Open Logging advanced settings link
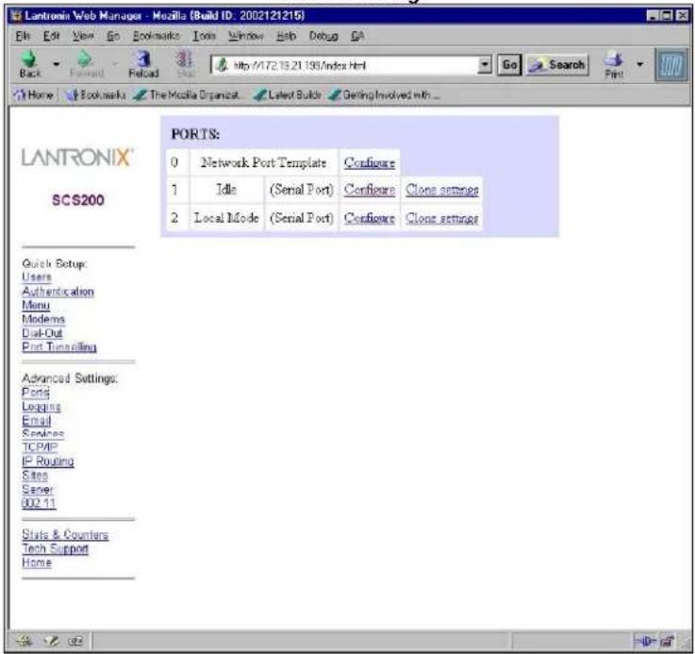The height and width of the screenshot is (654, 695). point(41,407)
